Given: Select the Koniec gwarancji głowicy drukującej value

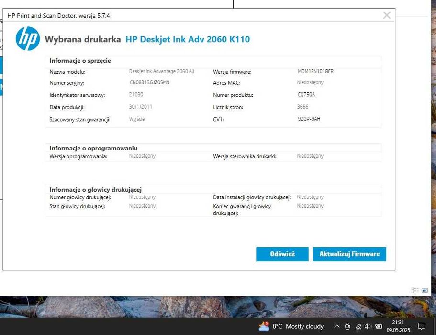Looking at the screenshot, I should (310, 206).
